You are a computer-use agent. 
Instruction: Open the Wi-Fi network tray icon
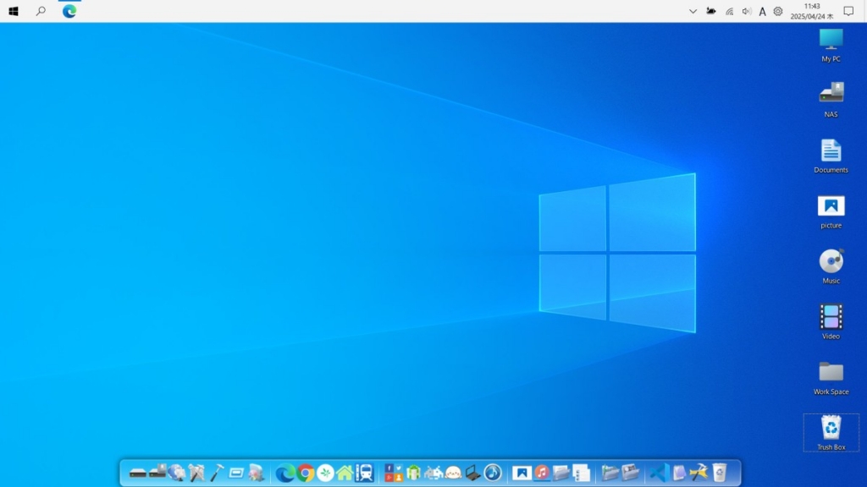tap(729, 12)
